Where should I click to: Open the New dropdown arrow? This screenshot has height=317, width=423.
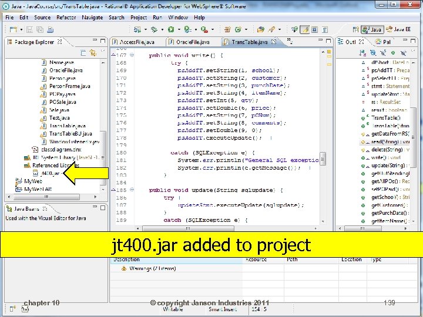(x=21, y=29)
